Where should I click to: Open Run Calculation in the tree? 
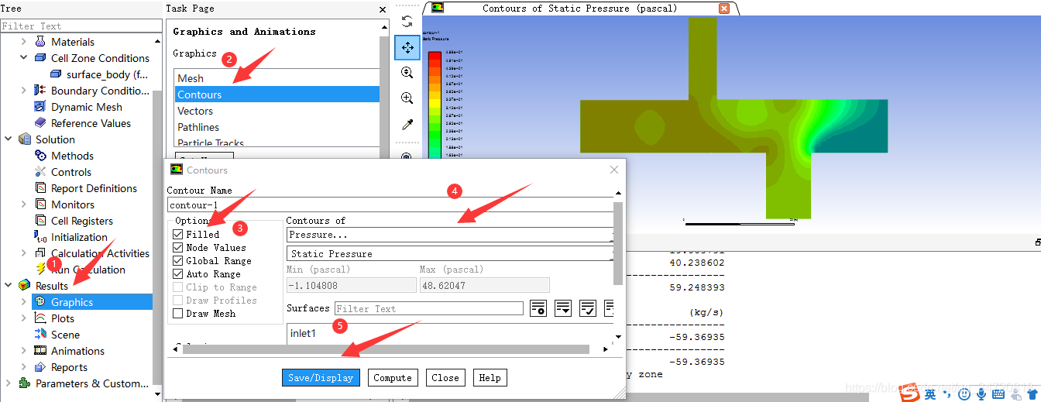pos(88,270)
